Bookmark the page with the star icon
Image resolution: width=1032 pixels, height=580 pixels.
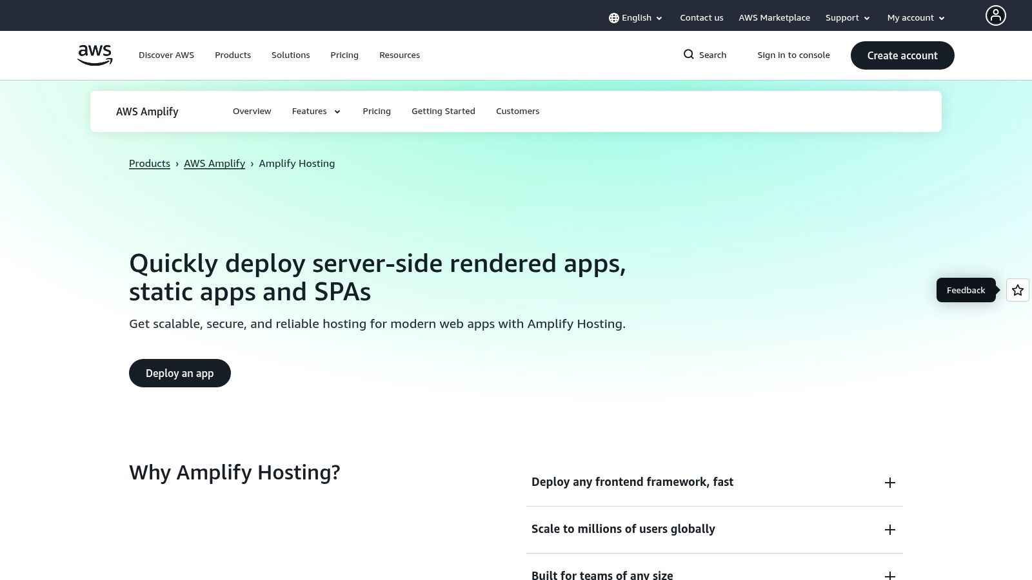(1017, 290)
